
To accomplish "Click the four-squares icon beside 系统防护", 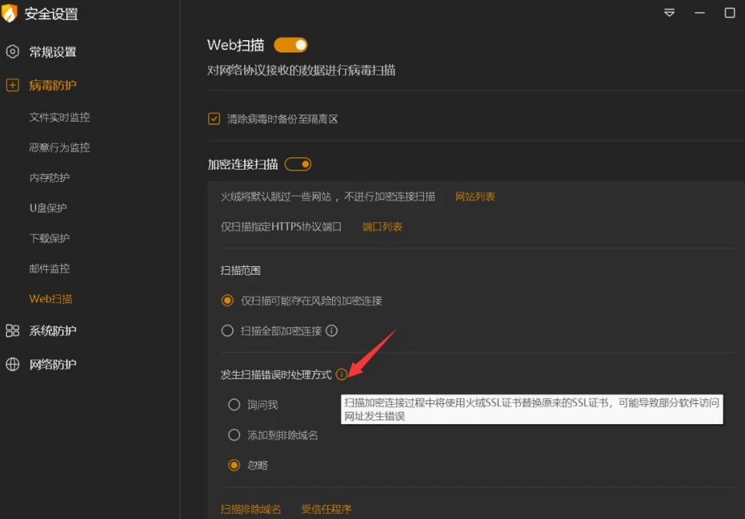I will tap(12, 331).
